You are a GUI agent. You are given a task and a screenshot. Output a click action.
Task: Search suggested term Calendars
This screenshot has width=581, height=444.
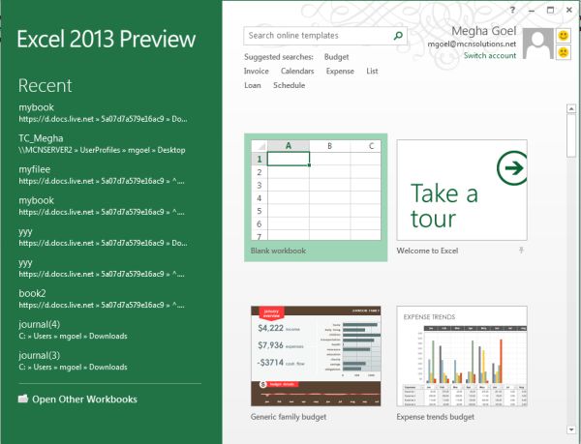297,71
